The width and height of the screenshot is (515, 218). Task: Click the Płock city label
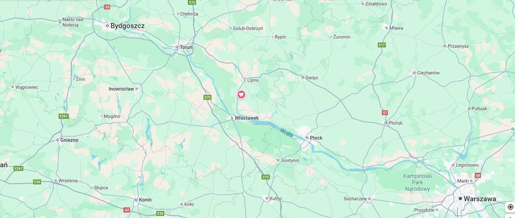click(x=316, y=138)
